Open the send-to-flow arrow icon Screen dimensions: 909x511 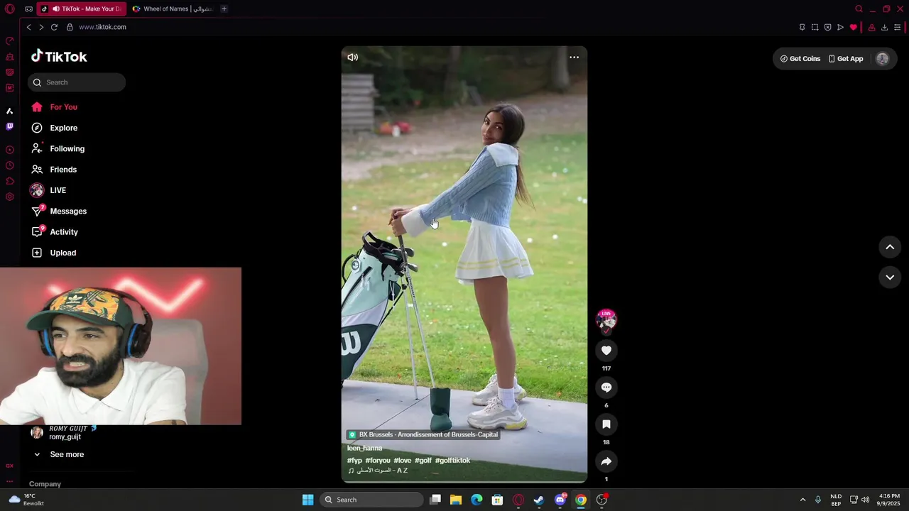click(x=840, y=28)
